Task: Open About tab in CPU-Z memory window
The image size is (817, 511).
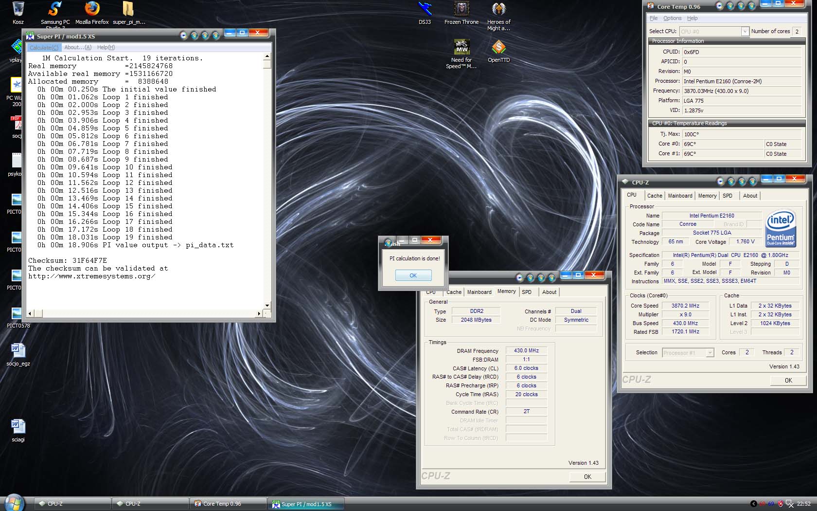Action: click(x=550, y=292)
